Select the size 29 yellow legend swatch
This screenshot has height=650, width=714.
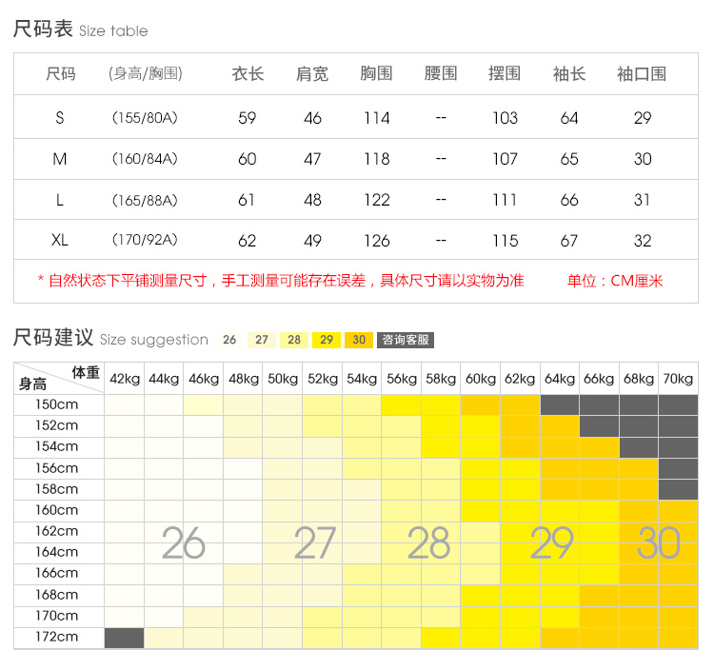pos(327,340)
